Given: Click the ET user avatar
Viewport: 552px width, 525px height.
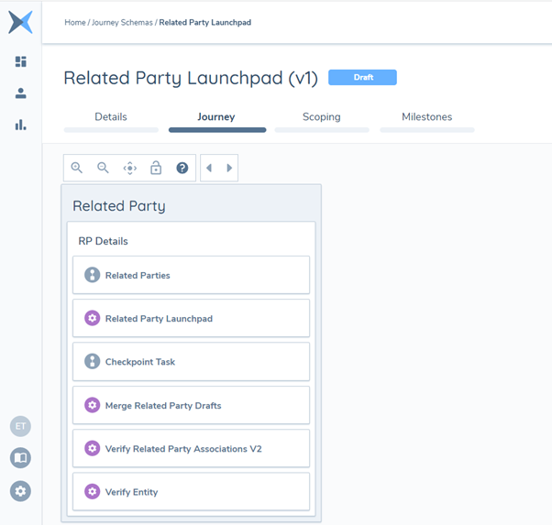Looking at the screenshot, I should pos(20,426).
